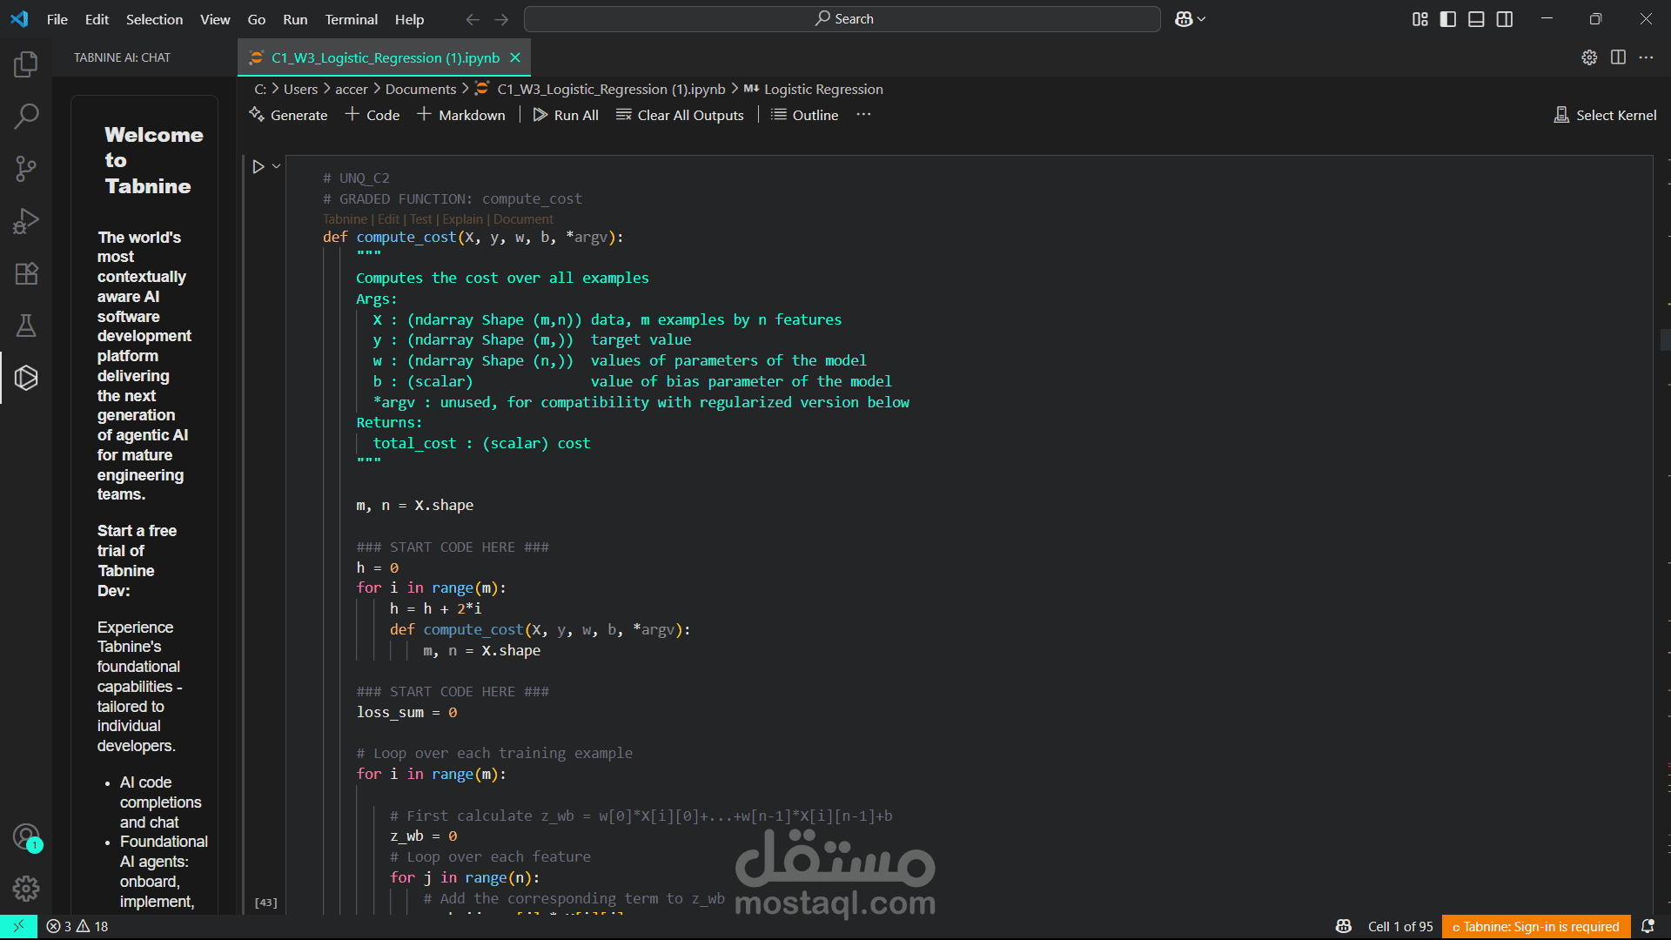Click the Document code lens link

point(523,219)
